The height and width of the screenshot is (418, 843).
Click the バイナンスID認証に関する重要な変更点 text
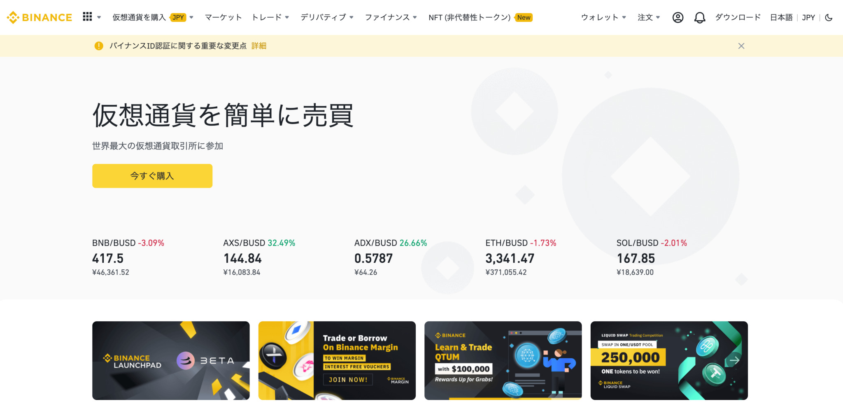point(178,46)
